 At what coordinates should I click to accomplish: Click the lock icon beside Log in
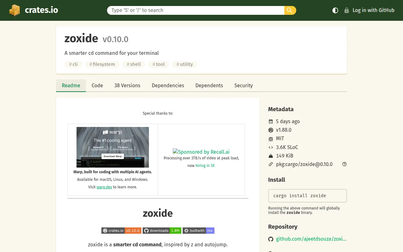(x=347, y=10)
